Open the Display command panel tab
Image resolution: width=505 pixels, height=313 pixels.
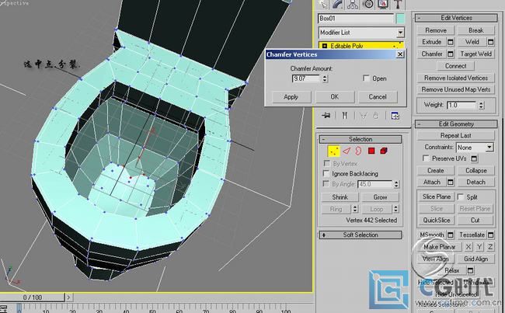point(383,4)
